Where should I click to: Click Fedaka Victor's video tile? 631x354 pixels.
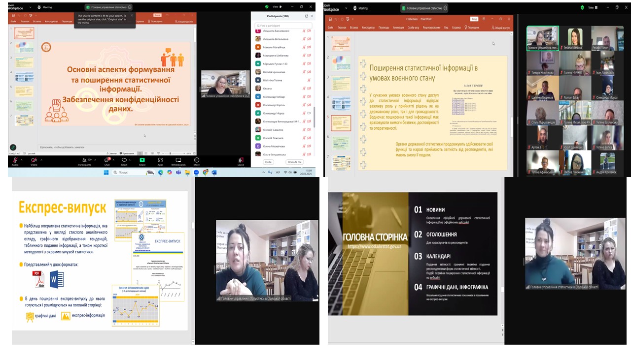point(608,38)
